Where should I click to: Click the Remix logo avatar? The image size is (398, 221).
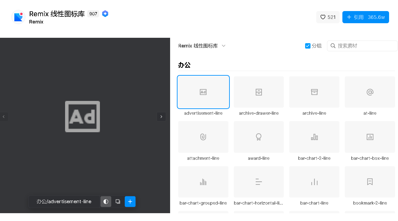coord(18,17)
